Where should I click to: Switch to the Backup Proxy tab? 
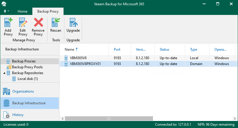(48, 11)
